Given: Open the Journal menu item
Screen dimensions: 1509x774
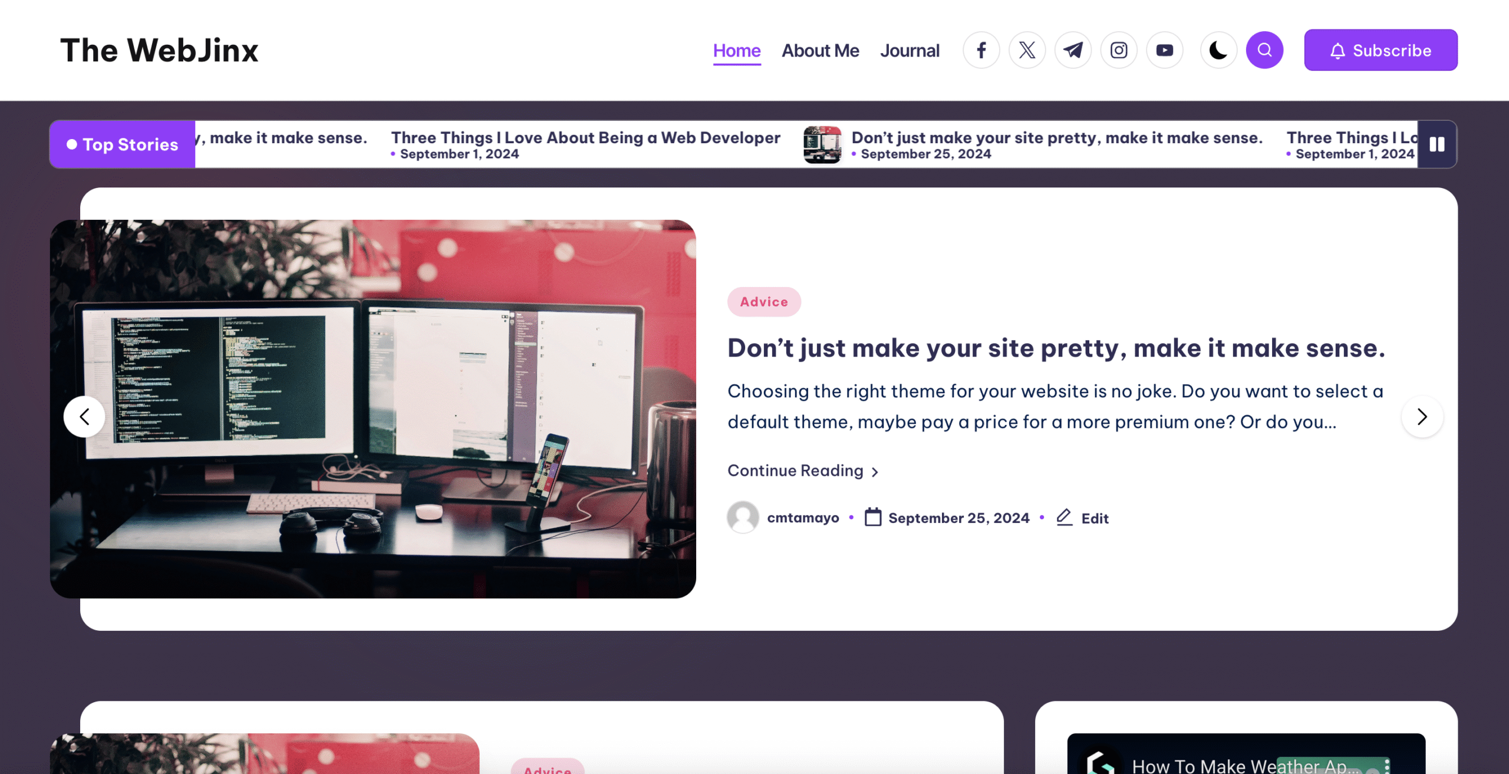Looking at the screenshot, I should [910, 51].
